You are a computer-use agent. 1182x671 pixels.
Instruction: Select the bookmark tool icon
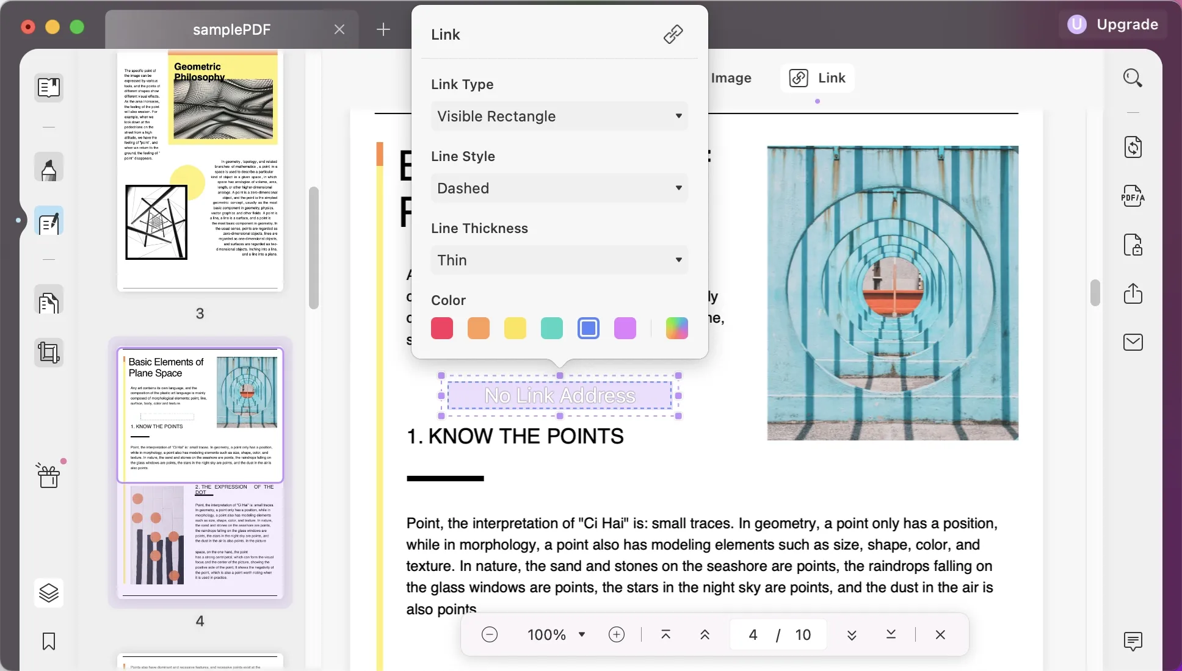48,641
